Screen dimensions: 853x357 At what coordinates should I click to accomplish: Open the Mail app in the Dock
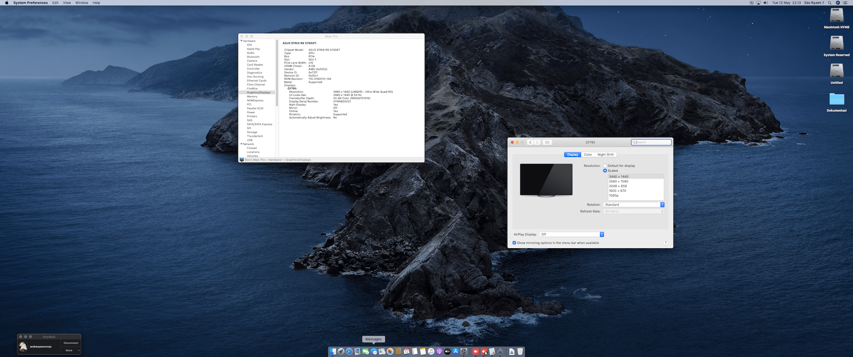click(357, 352)
